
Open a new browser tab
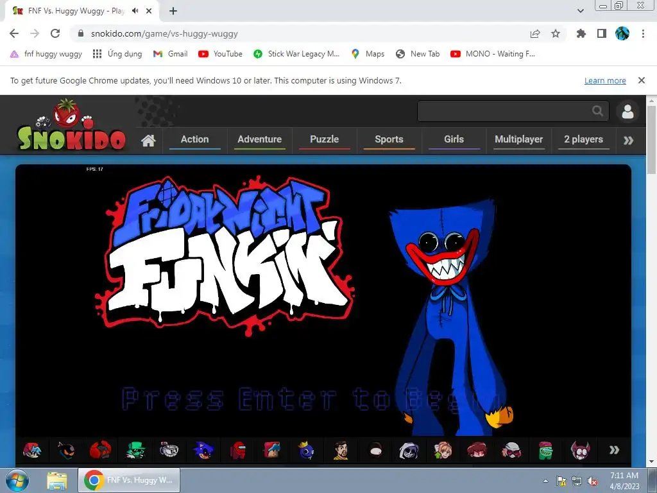coord(173,11)
